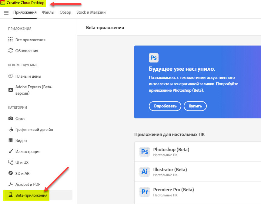Select Все приложения in sidebar
The image size is (261, 204).
(30, 40)
